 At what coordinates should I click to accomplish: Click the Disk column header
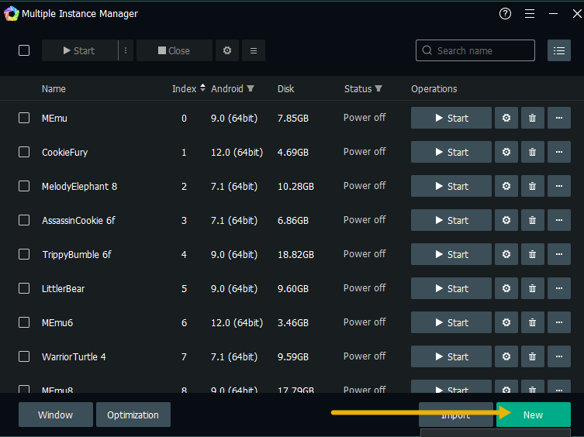(285, 88)
